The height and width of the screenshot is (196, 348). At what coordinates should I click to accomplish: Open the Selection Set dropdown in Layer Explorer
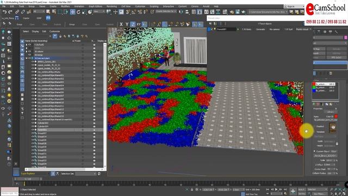[x=86, y=174]
